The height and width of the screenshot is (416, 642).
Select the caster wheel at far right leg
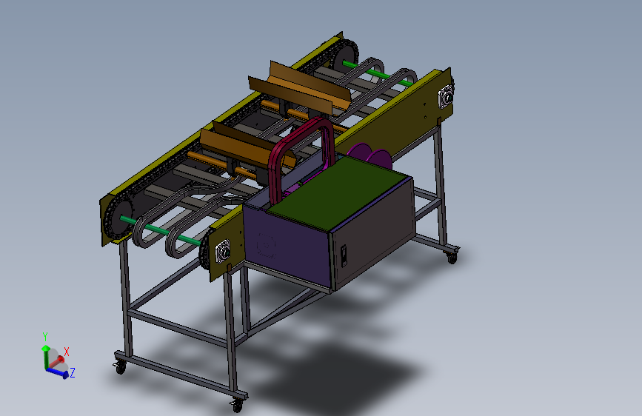pyautogui.click(x=452, y=258)
